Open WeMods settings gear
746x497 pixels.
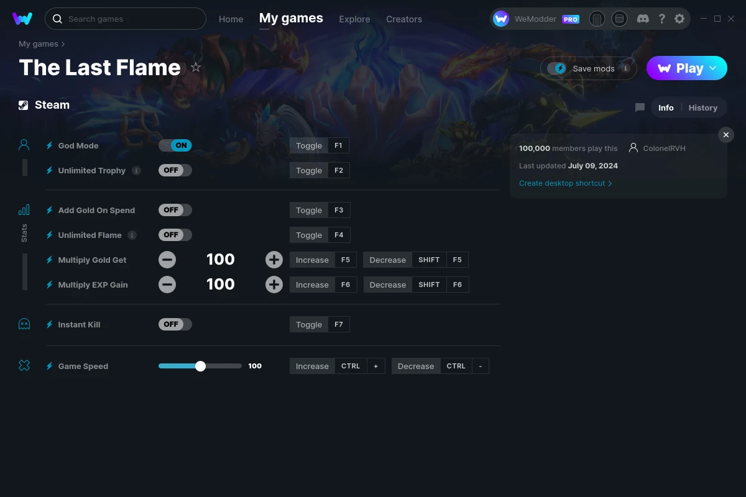click(679, 19)
